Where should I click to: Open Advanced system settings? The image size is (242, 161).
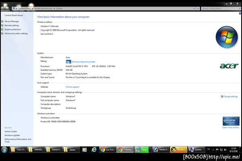[16, 33]
